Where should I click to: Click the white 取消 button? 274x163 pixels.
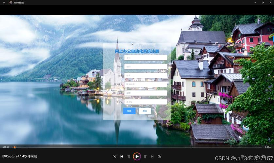click(145, 111)
